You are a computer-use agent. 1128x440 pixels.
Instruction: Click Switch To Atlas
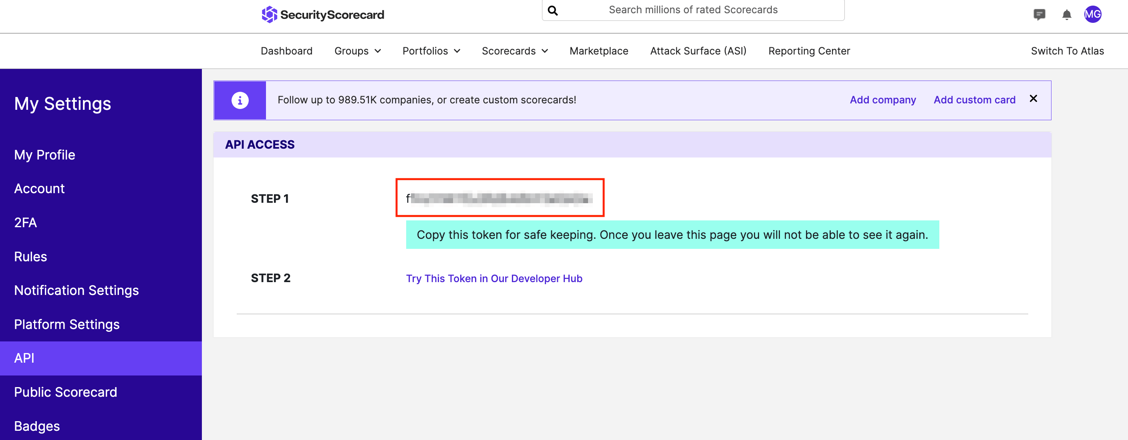pos(1068,51)
